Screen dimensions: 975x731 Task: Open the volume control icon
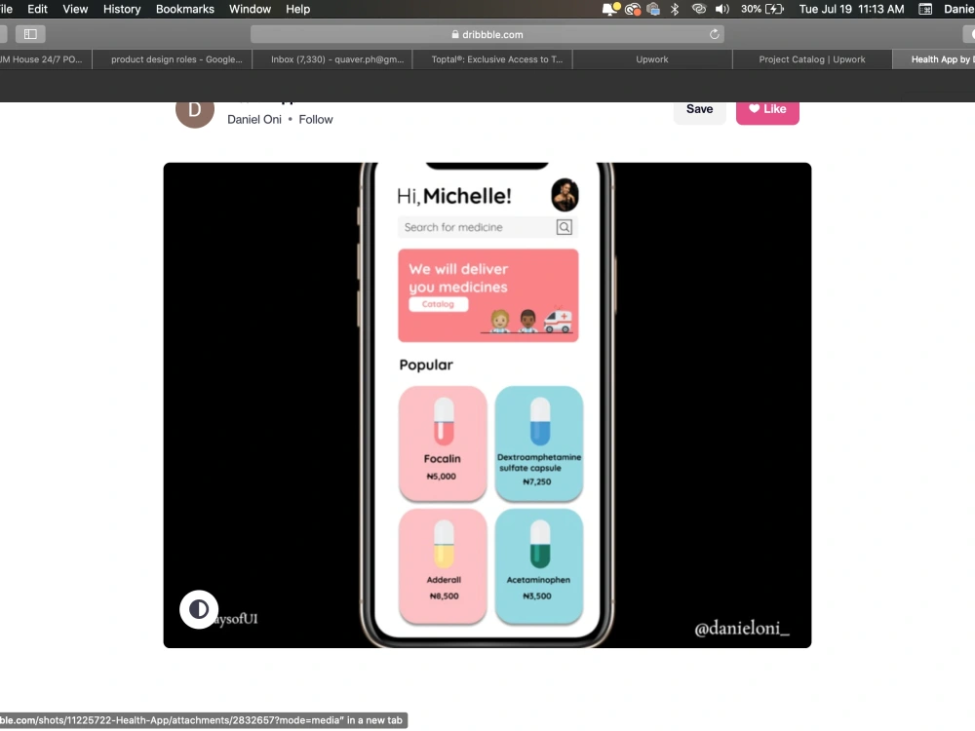point(721,9)
